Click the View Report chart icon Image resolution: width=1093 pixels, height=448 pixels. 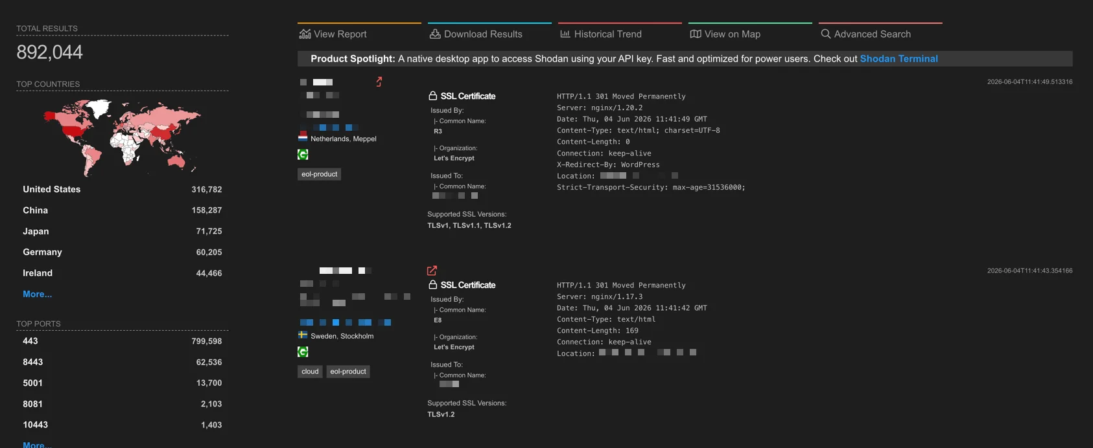[x=305, y=34]
